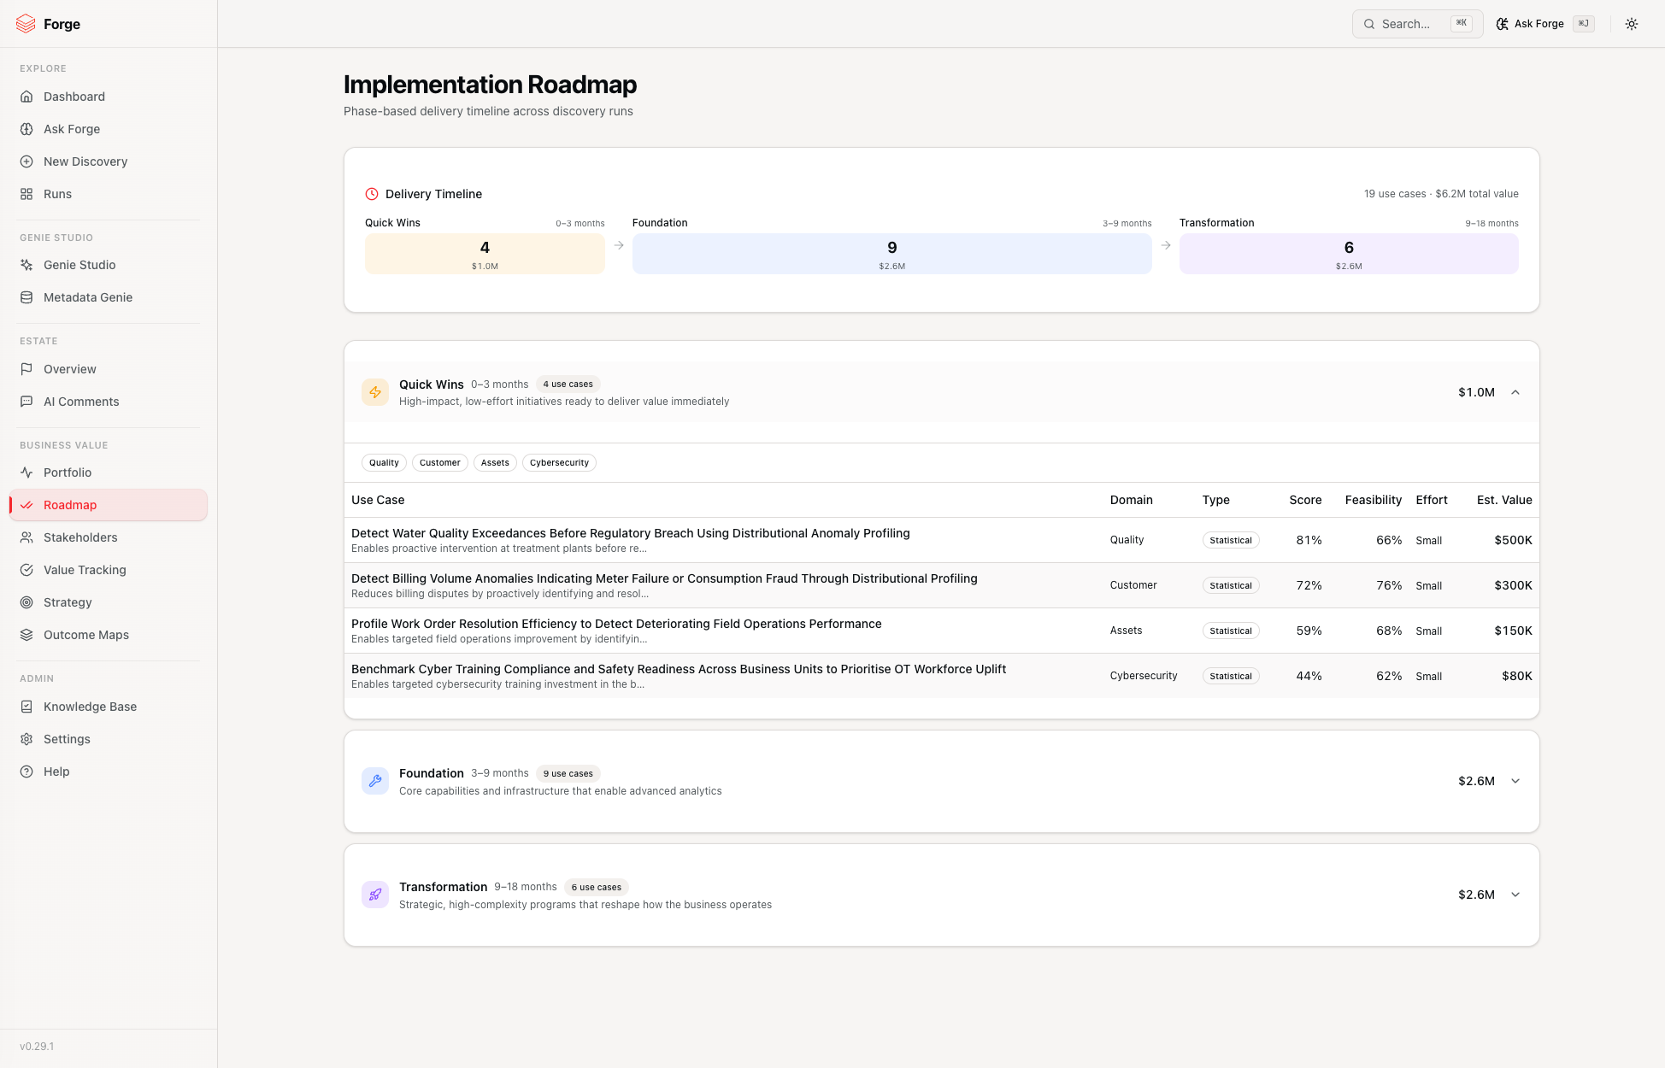Click the '9 use cases' badge
This screenshot has height=1068, width=1665.
tap(568, 774)
